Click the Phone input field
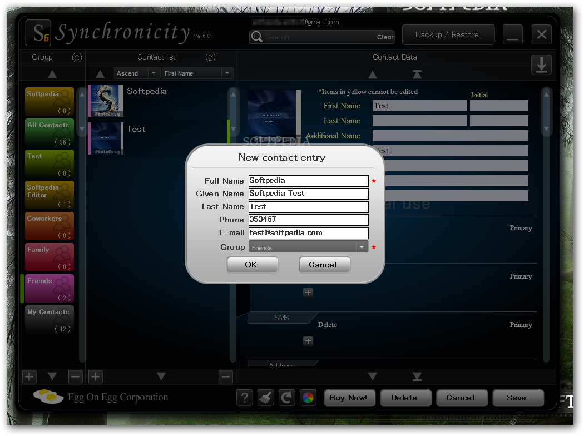The width and height of the screenshot is (584, 436). (308, 220)
